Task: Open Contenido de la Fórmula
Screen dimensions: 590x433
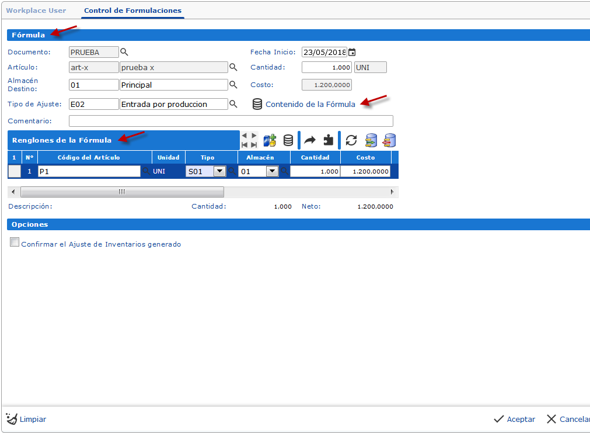Action: point(309,104)
